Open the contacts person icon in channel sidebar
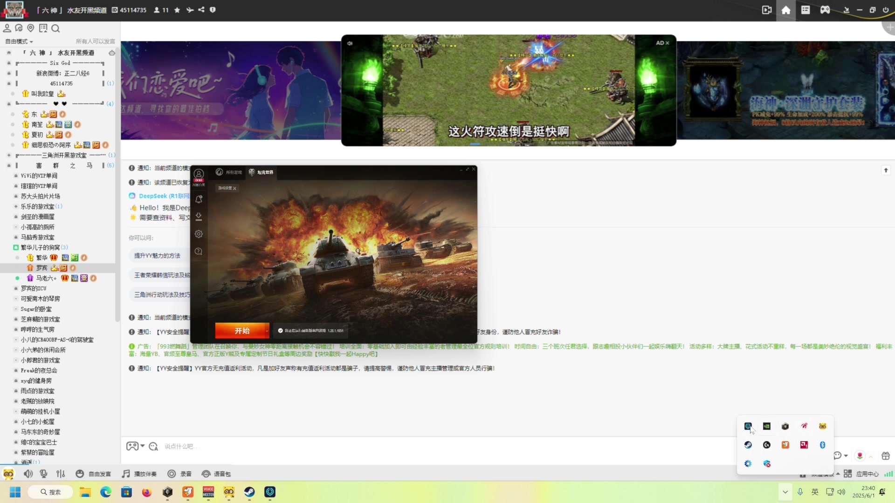The image size is (895, 503). coord(7,28)
